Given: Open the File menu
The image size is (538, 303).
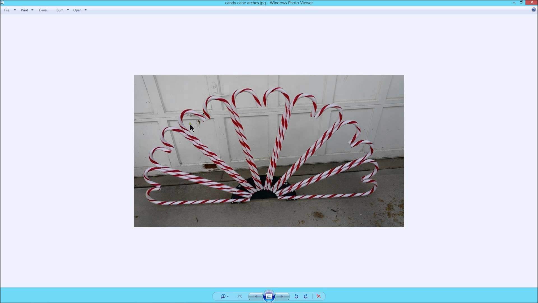Looking at the screenshot, I should (x=7, y=10).
